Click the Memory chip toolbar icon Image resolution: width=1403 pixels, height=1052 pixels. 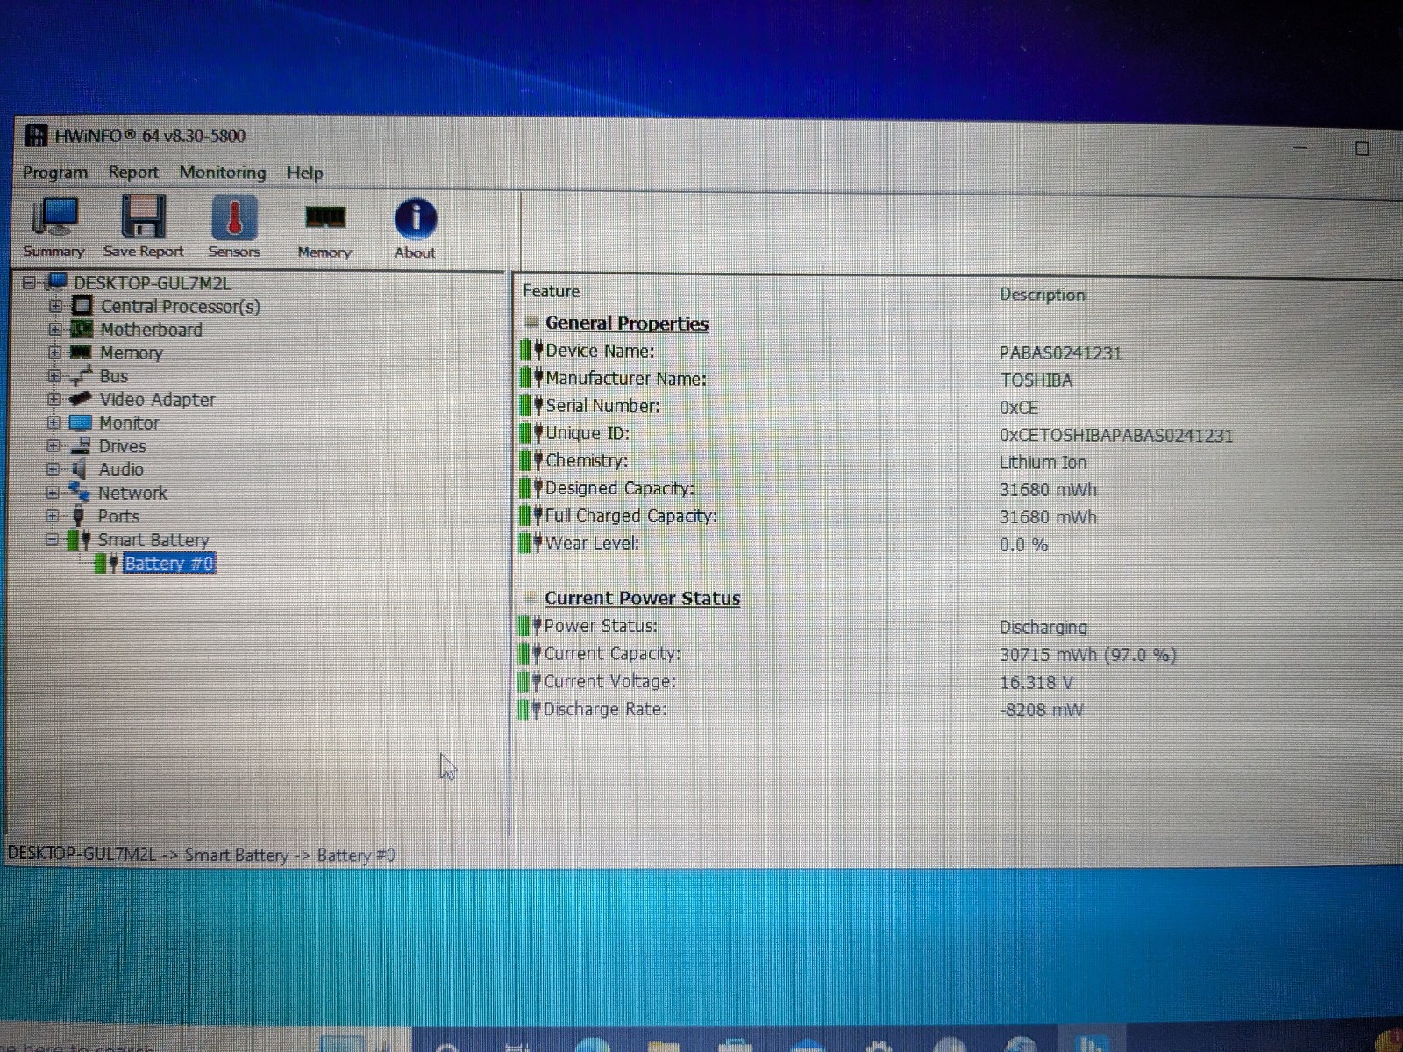[324, 217]
